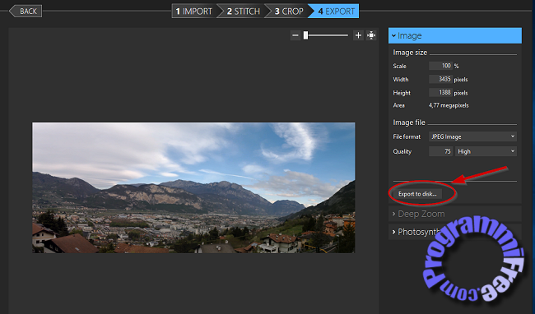Click the Width pixels input field
This screenshot has width=535, height=314.
(x=440, y=79)
